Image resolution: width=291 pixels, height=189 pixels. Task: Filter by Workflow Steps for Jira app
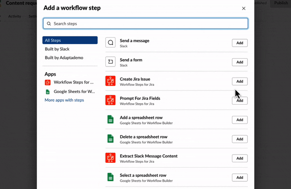pos(70,82)
